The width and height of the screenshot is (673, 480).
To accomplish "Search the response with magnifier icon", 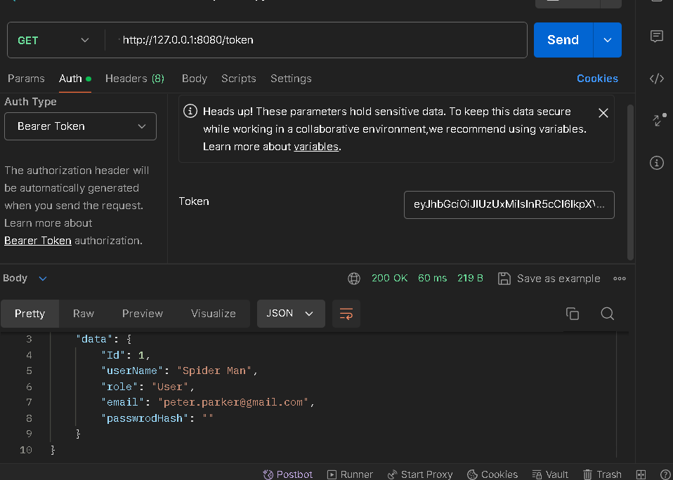I will 608,314.
